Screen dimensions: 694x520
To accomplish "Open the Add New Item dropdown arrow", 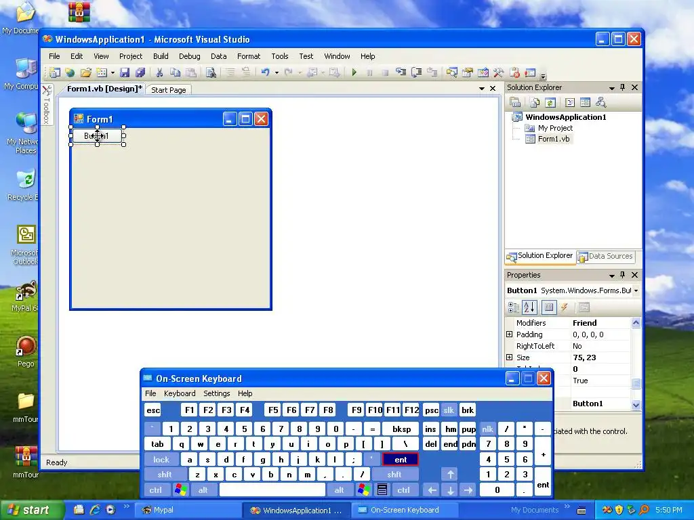I will pyautogui.click(x=113, y=72).
